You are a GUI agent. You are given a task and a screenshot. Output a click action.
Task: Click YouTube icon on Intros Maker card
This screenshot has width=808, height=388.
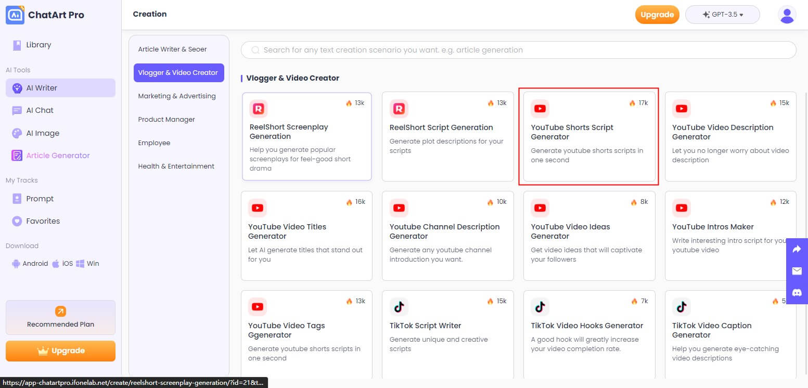click(681, 208)
